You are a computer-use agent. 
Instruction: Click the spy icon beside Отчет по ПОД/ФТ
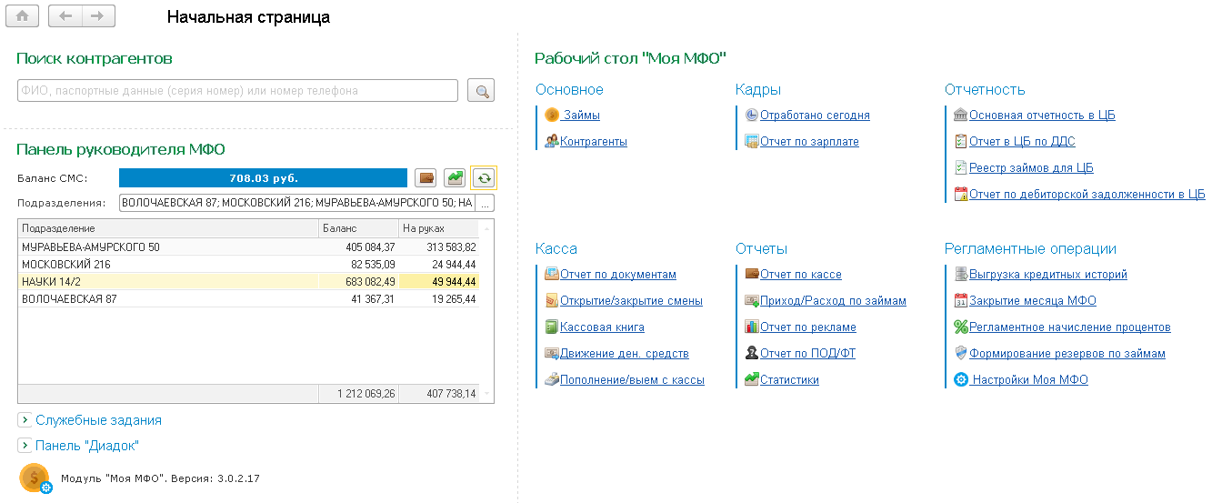pyautogui.click(x=752, y=353)
